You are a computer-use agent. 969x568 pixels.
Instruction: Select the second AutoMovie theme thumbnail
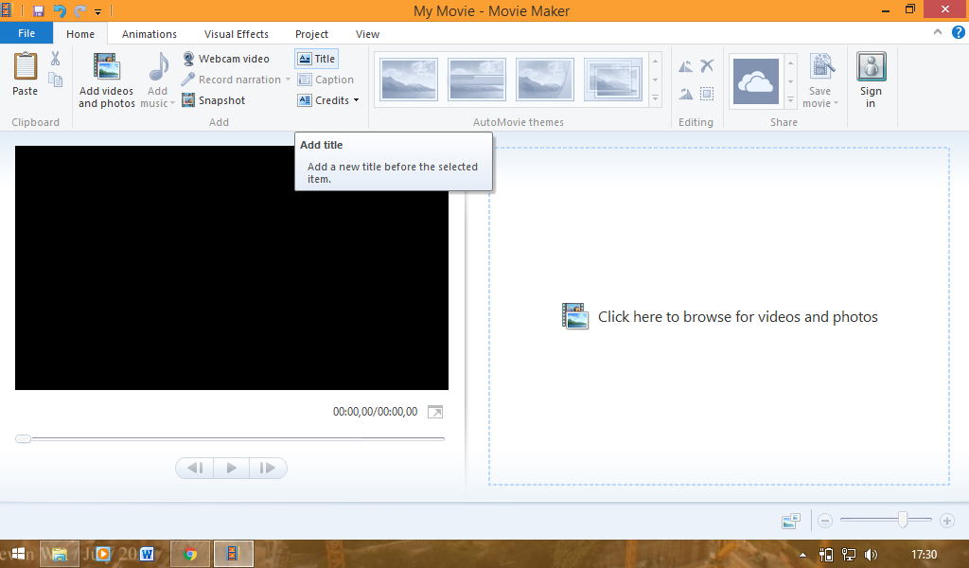coord(477,80)
